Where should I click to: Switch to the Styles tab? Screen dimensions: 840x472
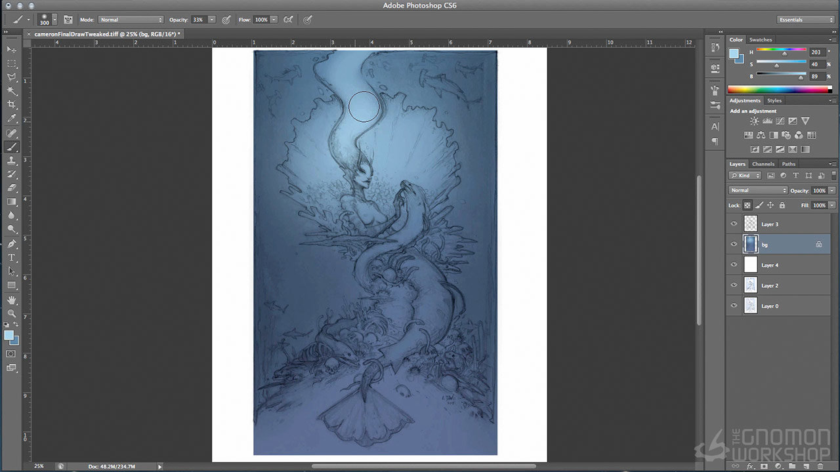[774, 100]
